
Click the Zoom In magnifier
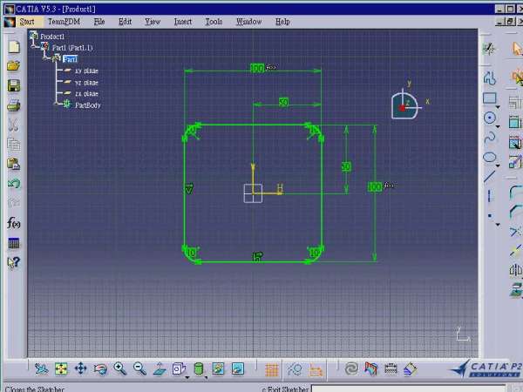(x=120, y=369)
